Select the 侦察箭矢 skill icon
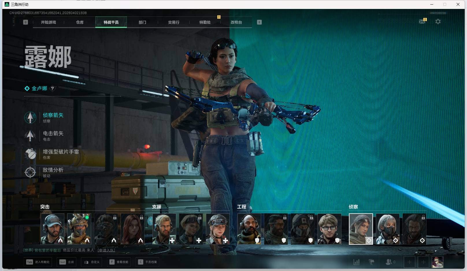This screenshot has width=467, height=271. [x=30, y=117]
